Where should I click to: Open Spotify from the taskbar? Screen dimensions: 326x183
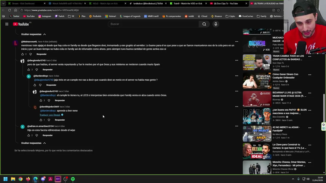click(x=73, y=179)
